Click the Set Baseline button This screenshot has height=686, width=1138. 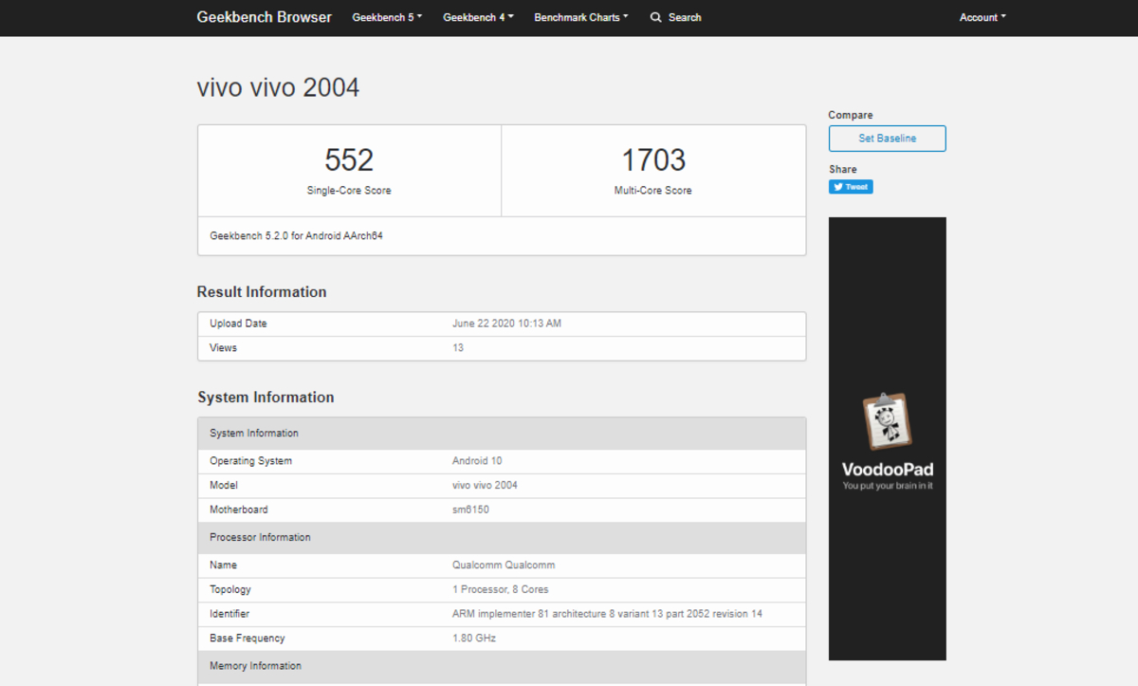click(x=887, y=138)
